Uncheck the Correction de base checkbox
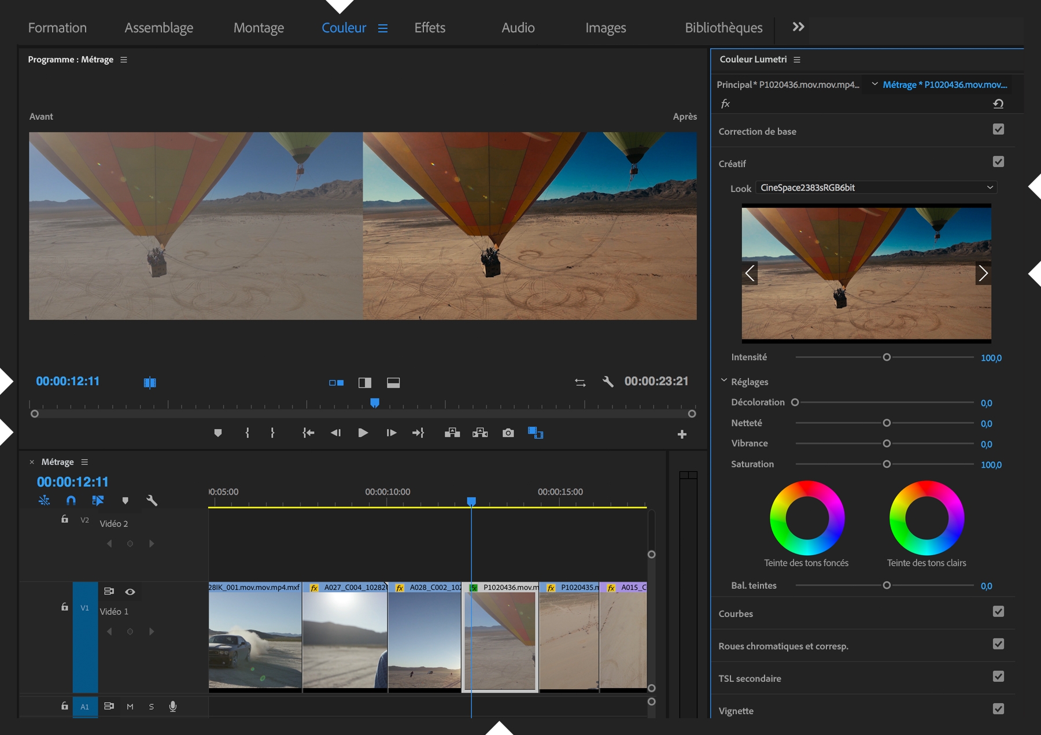The image size is (1041, 735). [x=998, y=130]
